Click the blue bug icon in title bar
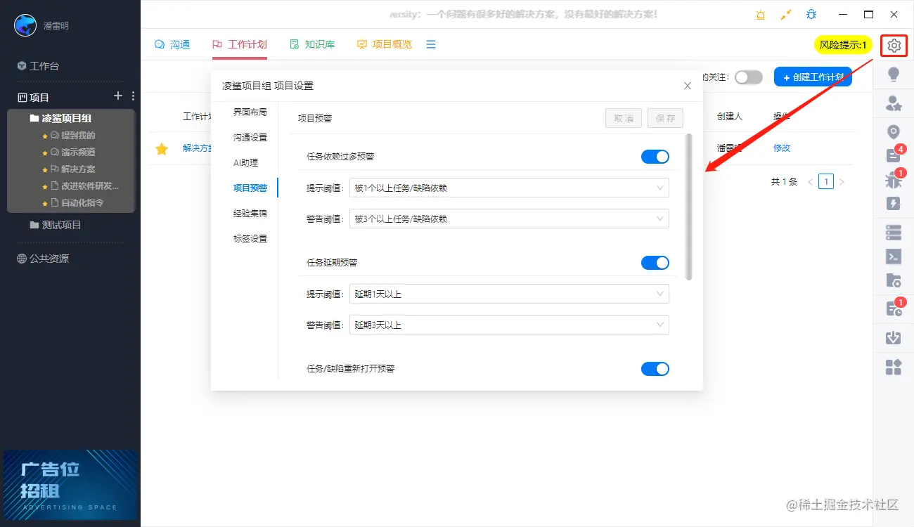The height and width of the screenshot is (527, 914). 811,15
